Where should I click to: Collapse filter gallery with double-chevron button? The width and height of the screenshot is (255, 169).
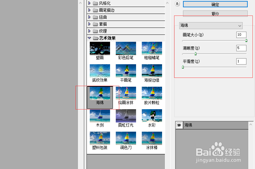click(177, 3)
